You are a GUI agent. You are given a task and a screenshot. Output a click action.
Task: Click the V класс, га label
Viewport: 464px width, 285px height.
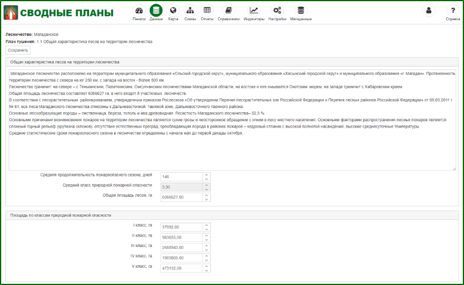click(142, 266)
